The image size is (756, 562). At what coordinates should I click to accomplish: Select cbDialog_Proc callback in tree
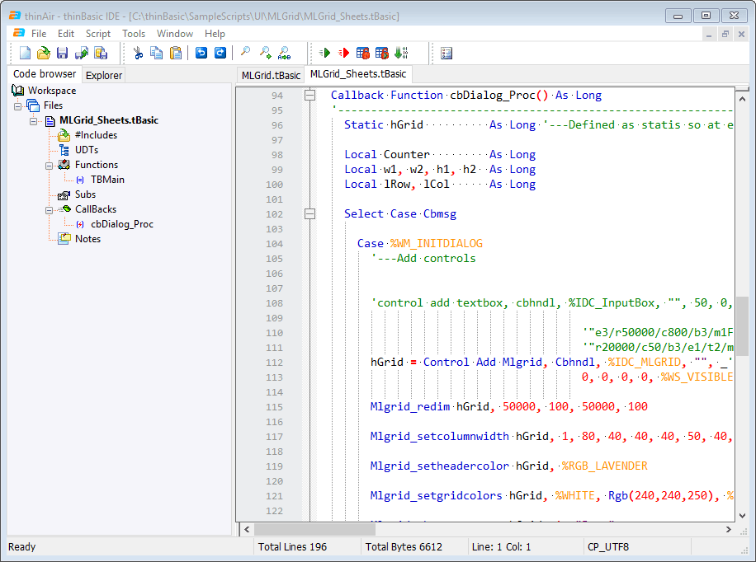click(x=122, y=224)
